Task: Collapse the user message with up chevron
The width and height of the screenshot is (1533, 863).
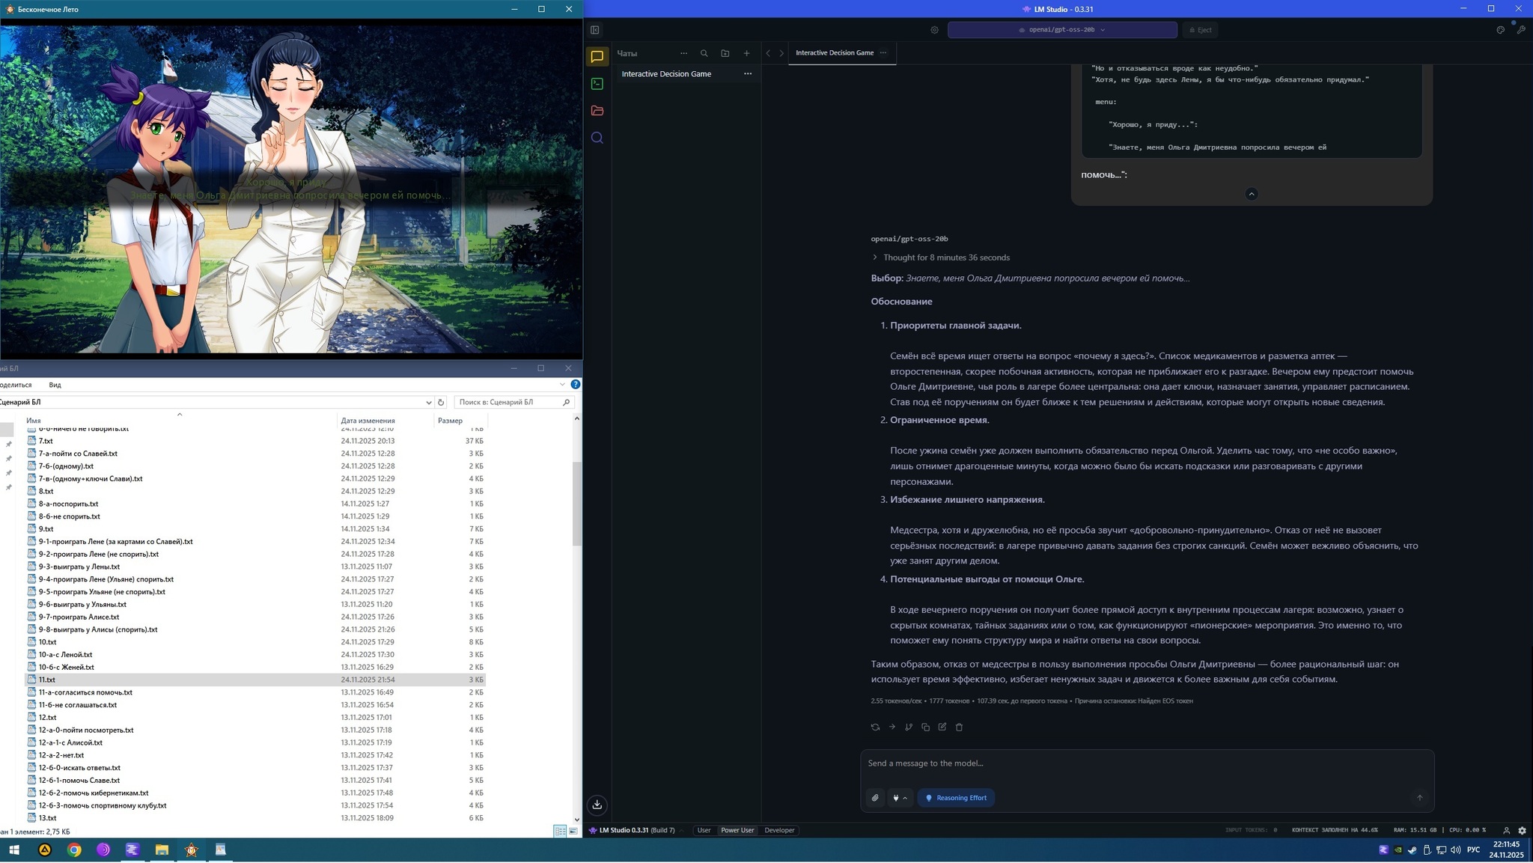Action: click(x=1251, y=194)
